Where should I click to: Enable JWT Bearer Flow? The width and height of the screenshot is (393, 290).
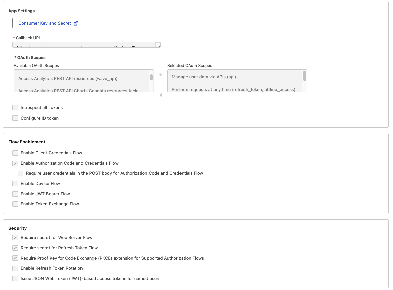[15, 194]
